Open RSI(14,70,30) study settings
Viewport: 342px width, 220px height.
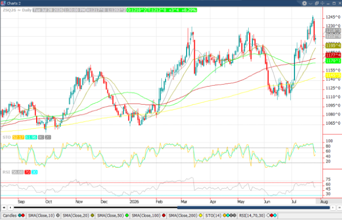pyautogui.click(x=258, y=216)
